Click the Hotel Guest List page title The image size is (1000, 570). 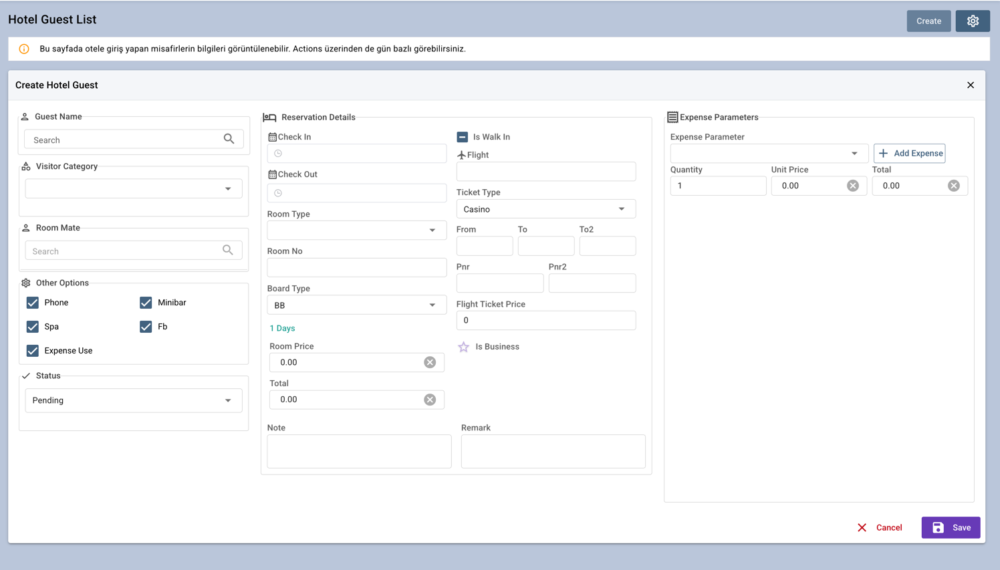click(x=52, y=19)
